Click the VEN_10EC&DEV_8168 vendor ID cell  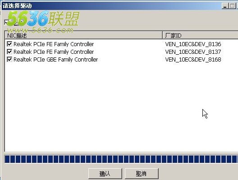pos(193,59)
